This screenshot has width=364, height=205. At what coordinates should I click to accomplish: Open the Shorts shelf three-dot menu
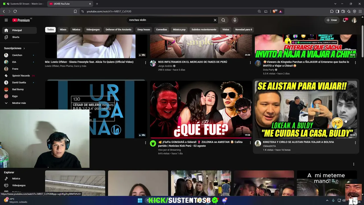tap(353, 164)
